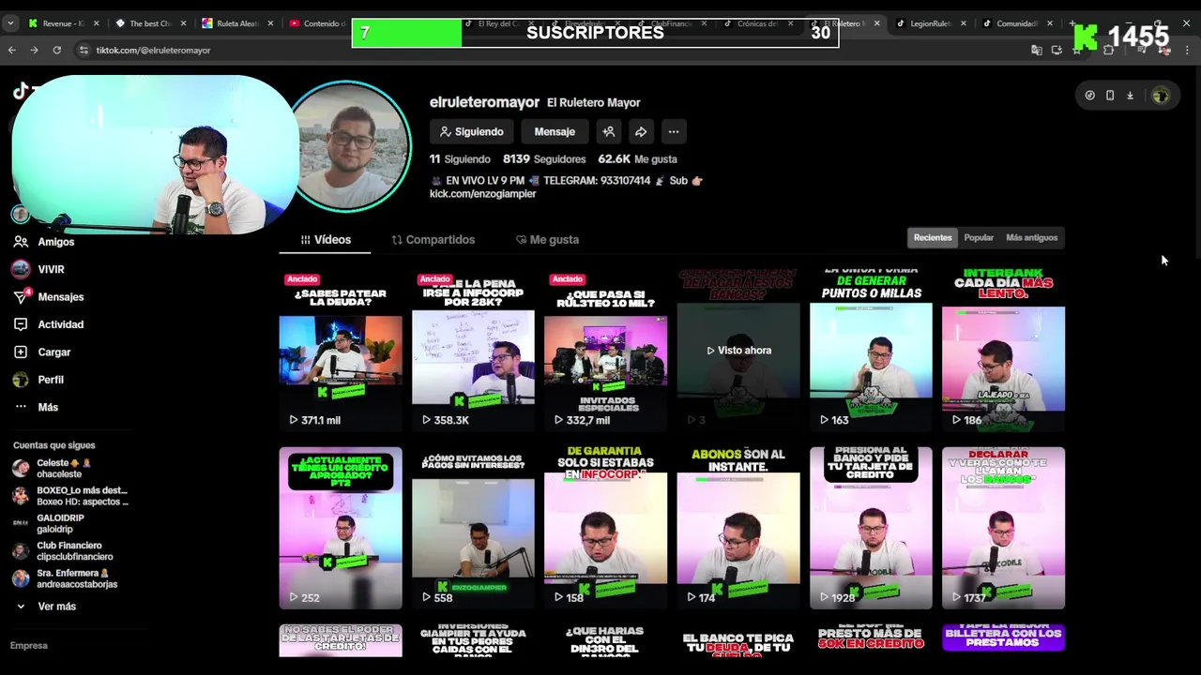The height and width of the screenshot is (675, 1201).
Task: Click the Empresa footer section
Action: pos(29,646)
